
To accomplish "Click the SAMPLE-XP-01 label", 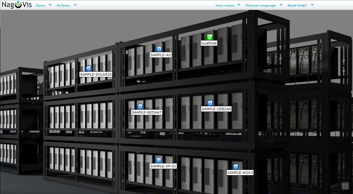I will (x=163, y=166).
